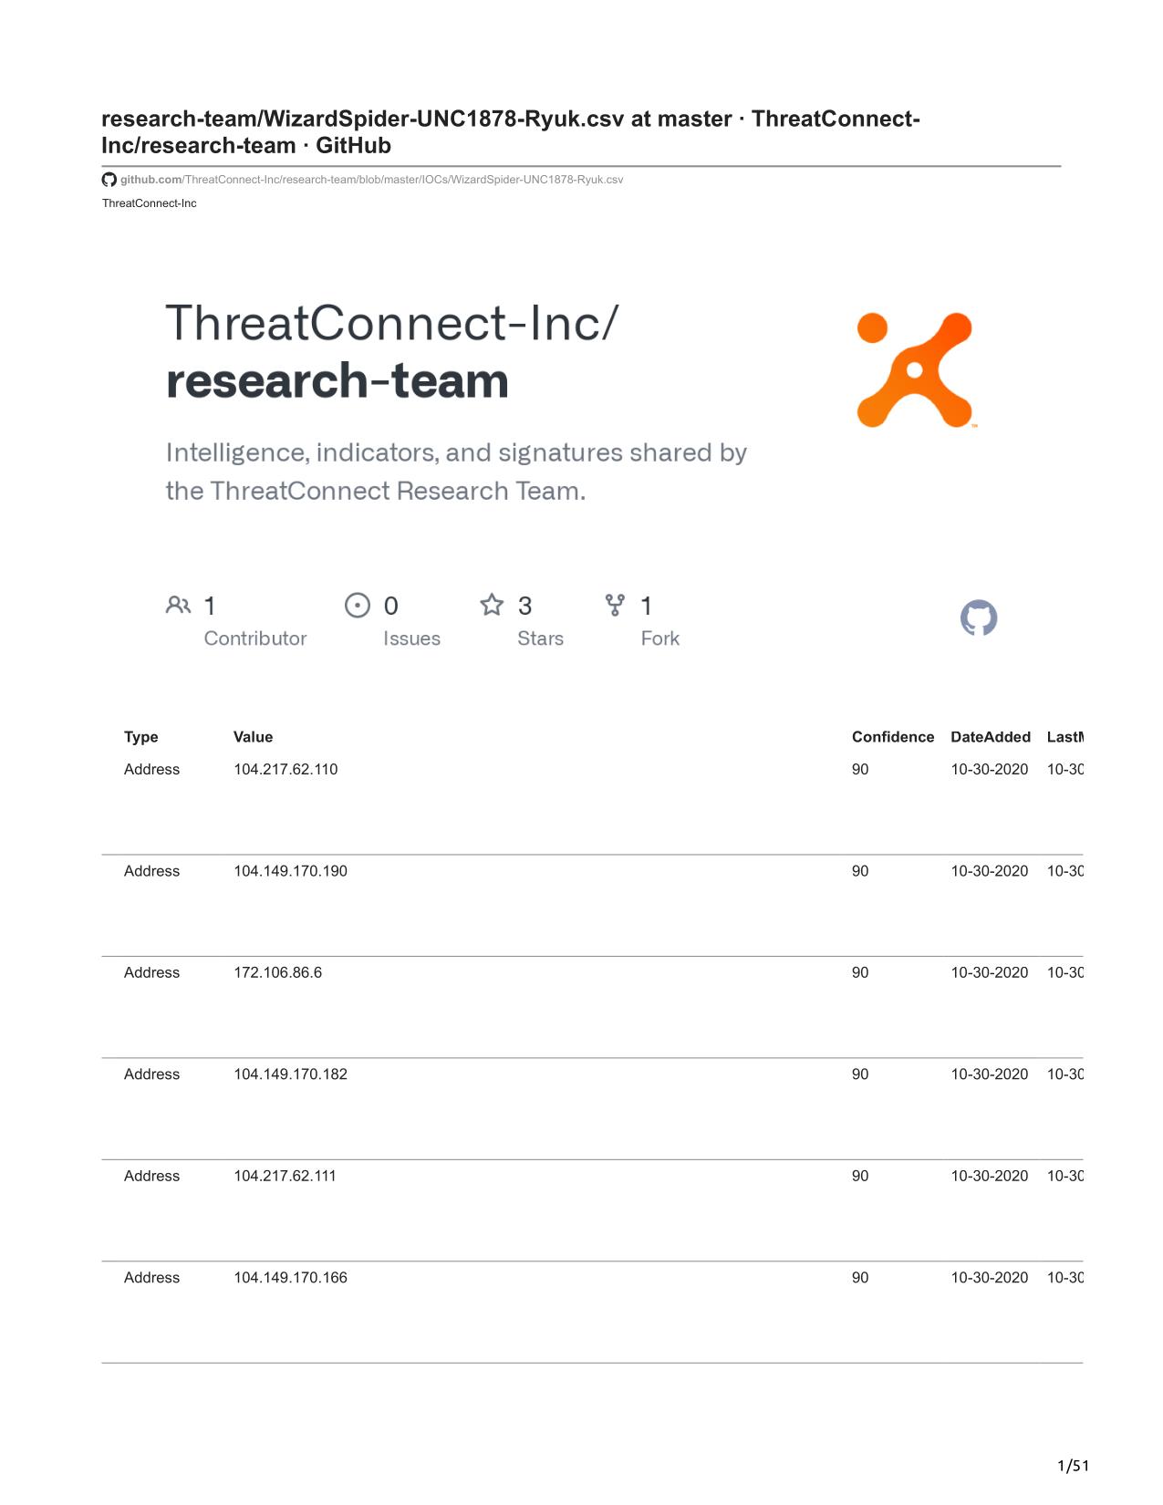Select the IP value 104.217.62.111
The image size is (1163, 1505).
click(x=285, y=1177)
